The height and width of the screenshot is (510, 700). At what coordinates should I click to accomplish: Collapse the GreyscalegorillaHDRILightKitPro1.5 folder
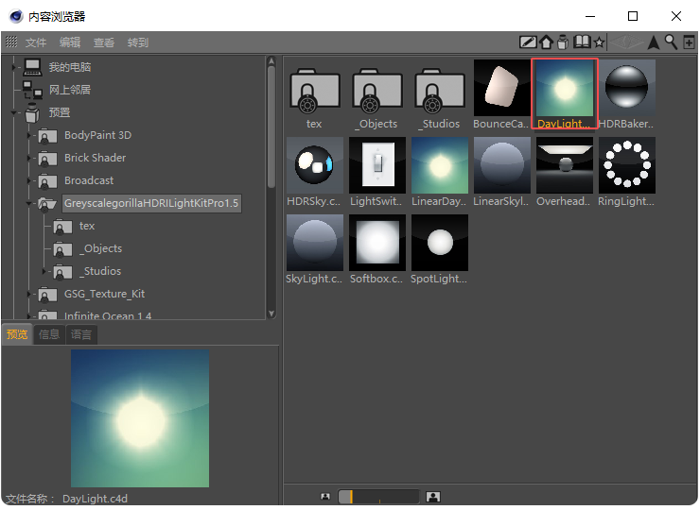[x=30, y=203]
